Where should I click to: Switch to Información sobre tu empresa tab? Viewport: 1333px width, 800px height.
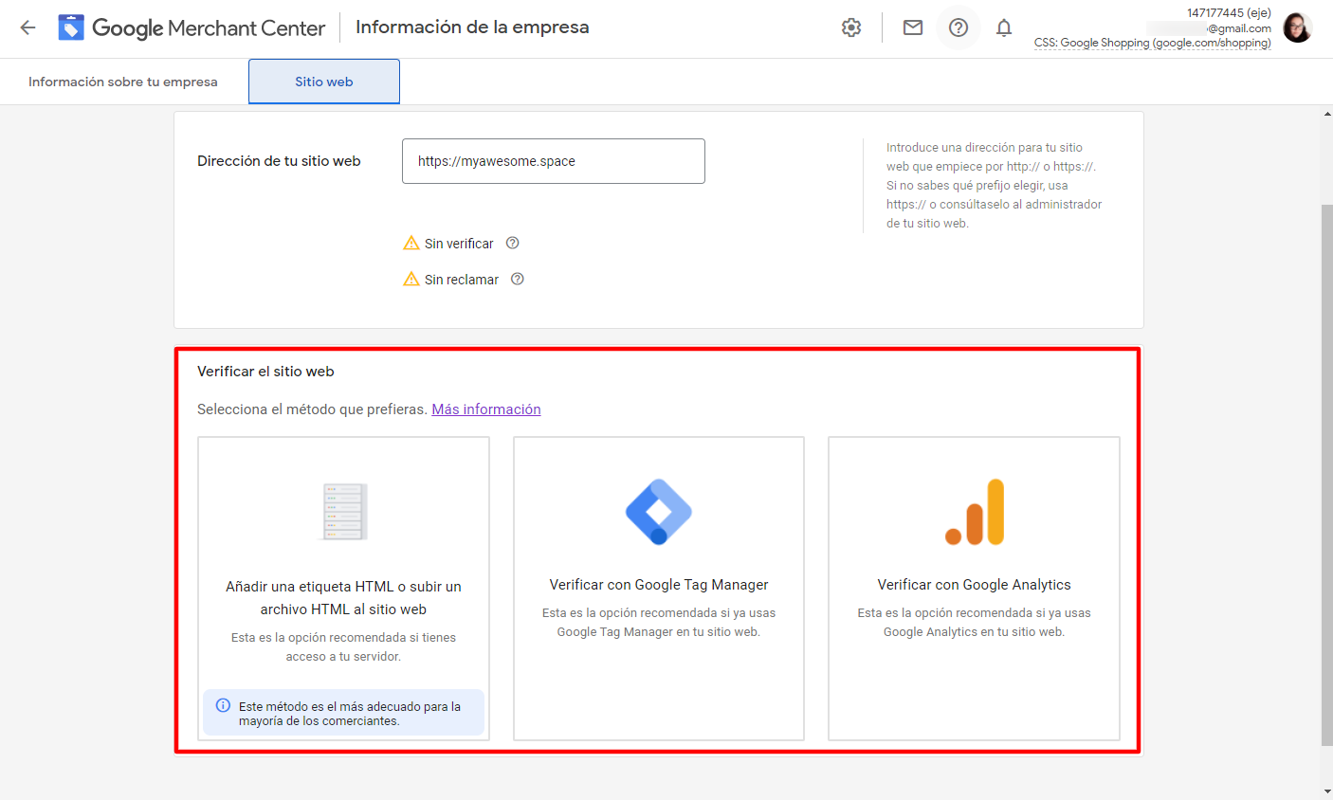(x=123, y=82)
